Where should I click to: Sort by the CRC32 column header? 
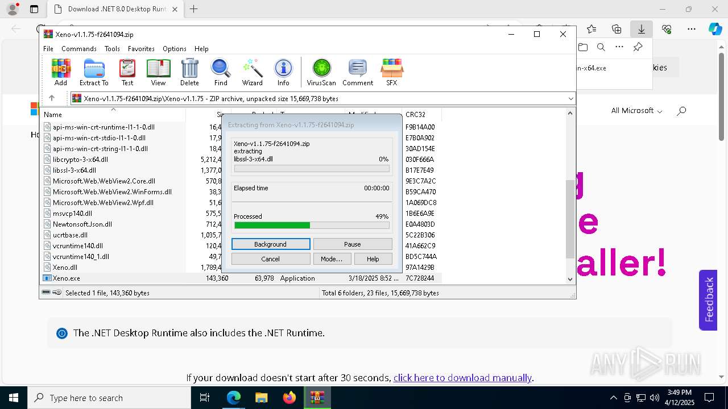(x=421, y=114)
